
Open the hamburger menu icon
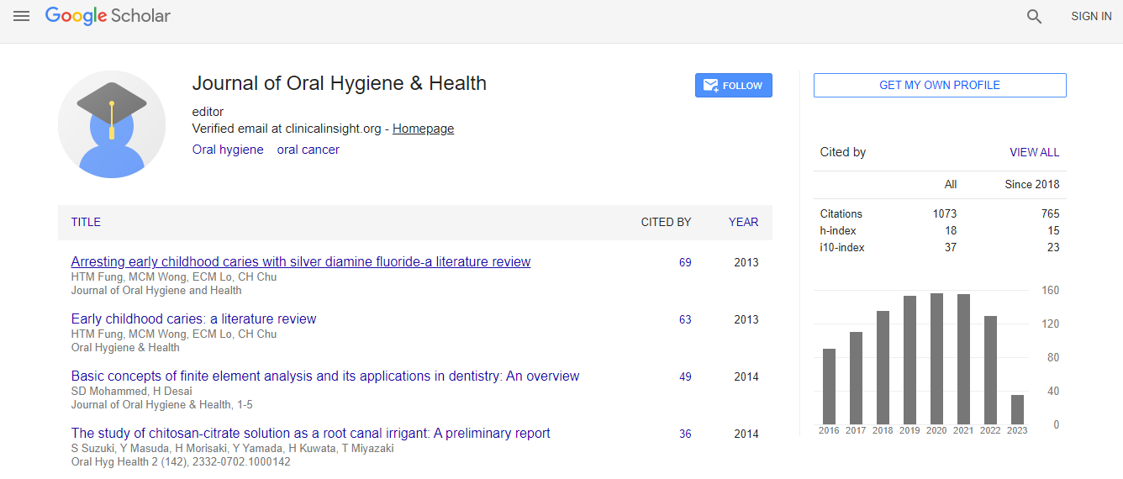click(x=21, y=16)
